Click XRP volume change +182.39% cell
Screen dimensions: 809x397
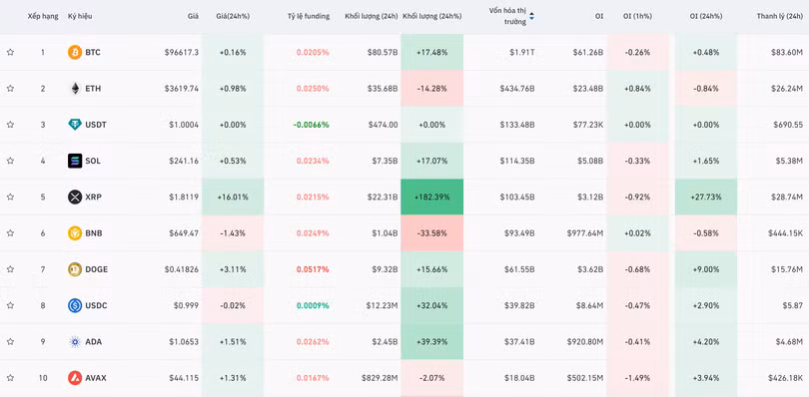point(431,197)
